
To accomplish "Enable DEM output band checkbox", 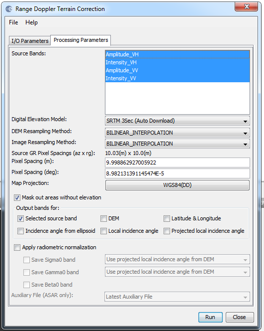I will [103, 219].
